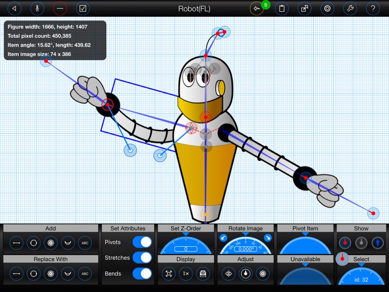This screenshot has width=389, height=292.
Task: Tap the Select mode pivot icon
Action: coord(342,259)
